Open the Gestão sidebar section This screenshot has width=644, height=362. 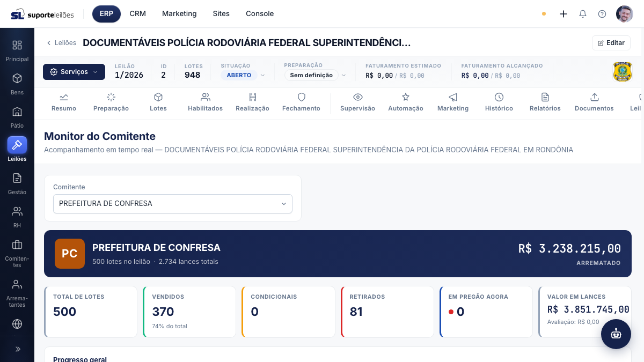coord(17,183)
